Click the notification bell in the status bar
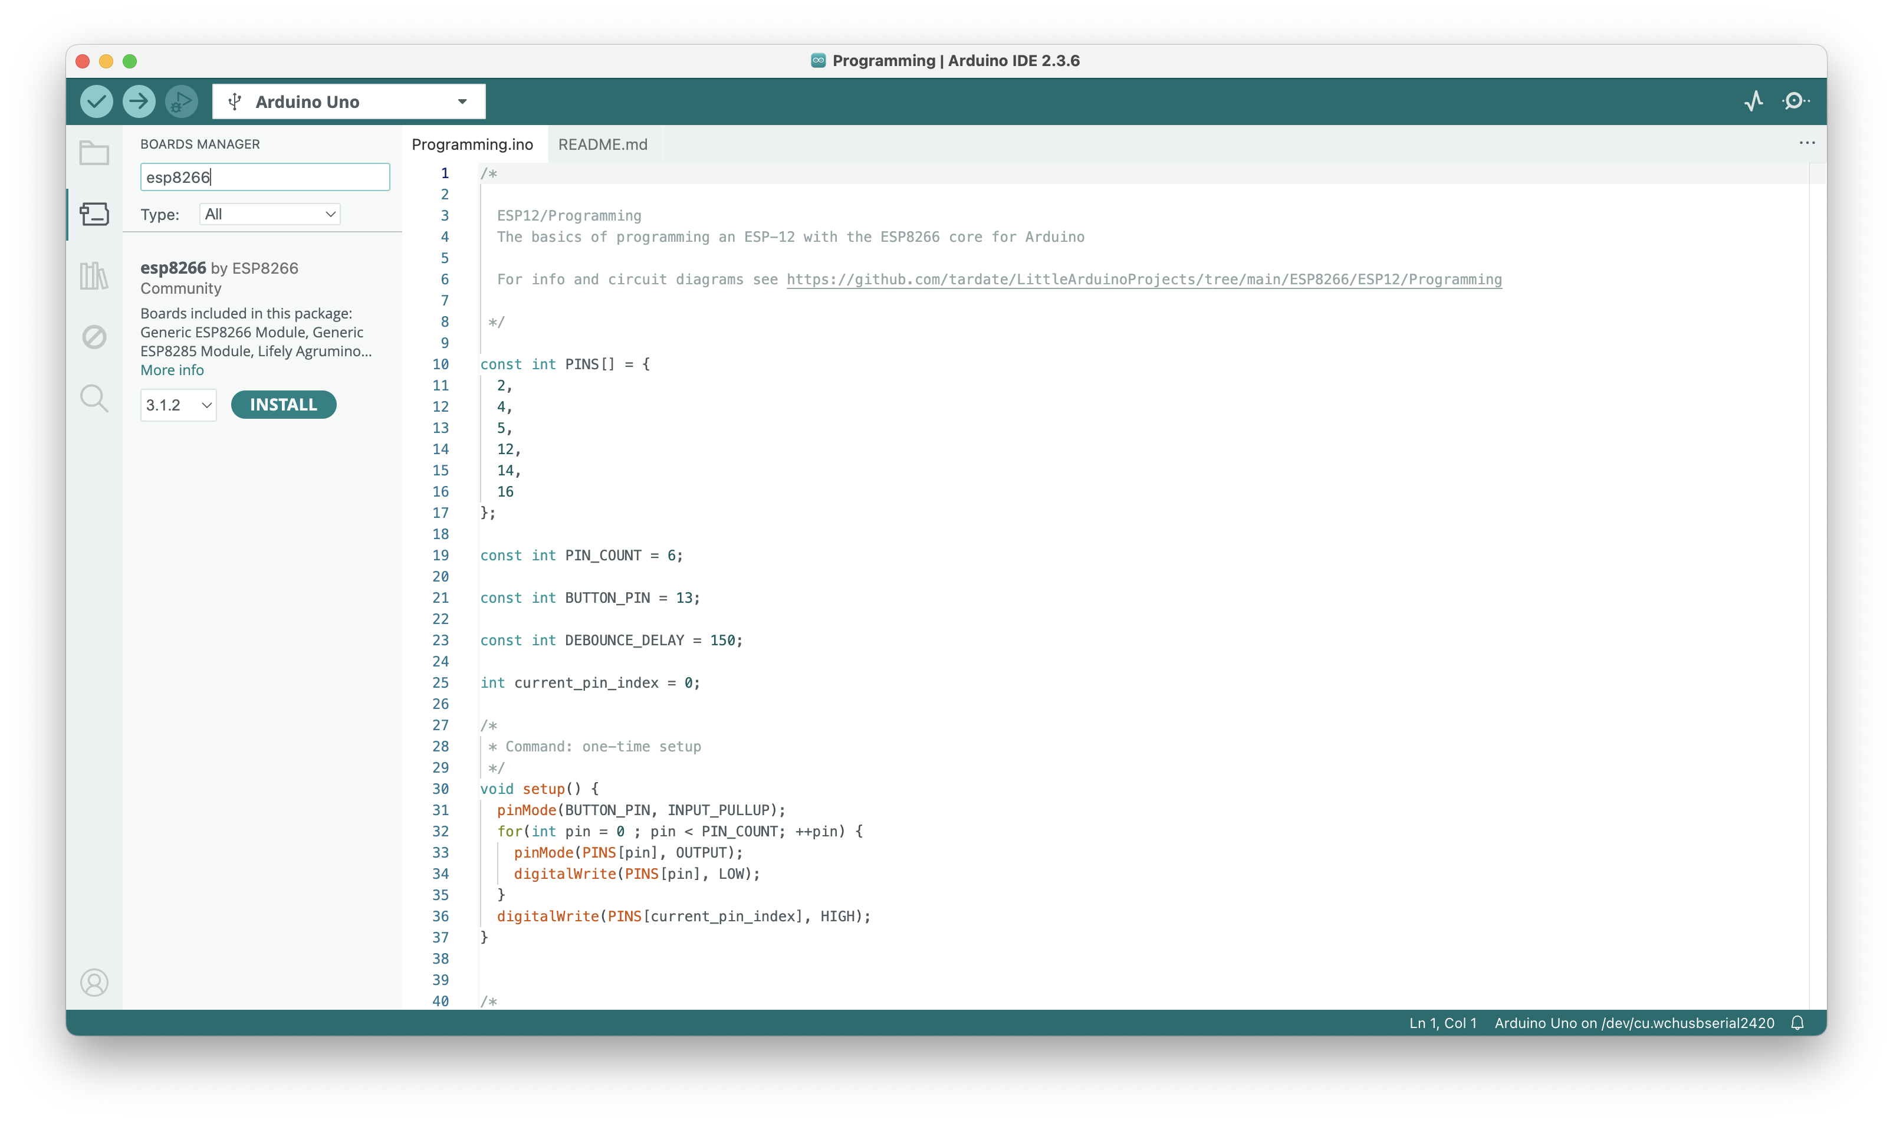This screenshot has height=1123, width=1893. click(1797, 1023)
